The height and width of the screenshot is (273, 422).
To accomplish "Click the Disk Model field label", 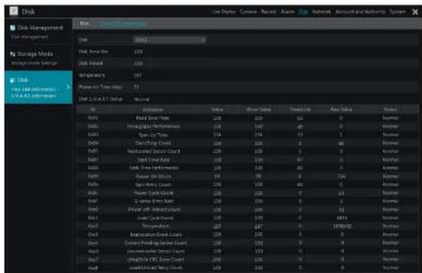I will (x=91, y=64).
